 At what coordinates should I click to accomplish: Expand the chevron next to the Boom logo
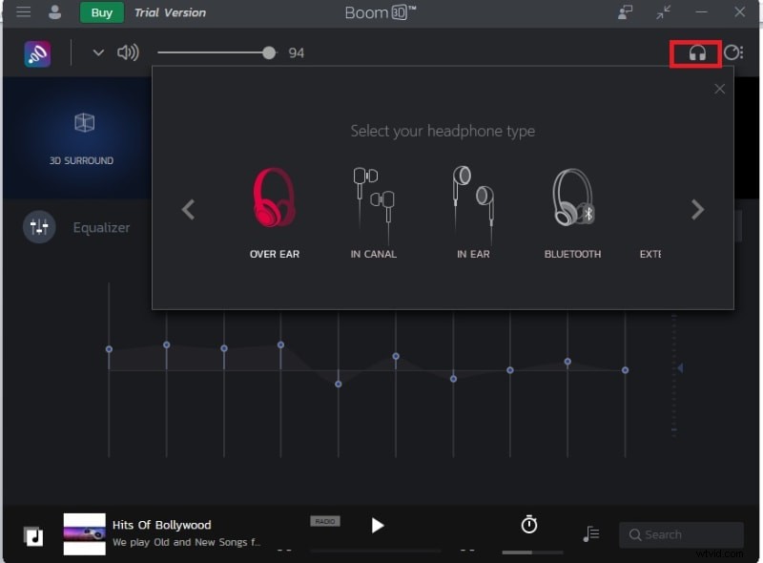[96, 53]
